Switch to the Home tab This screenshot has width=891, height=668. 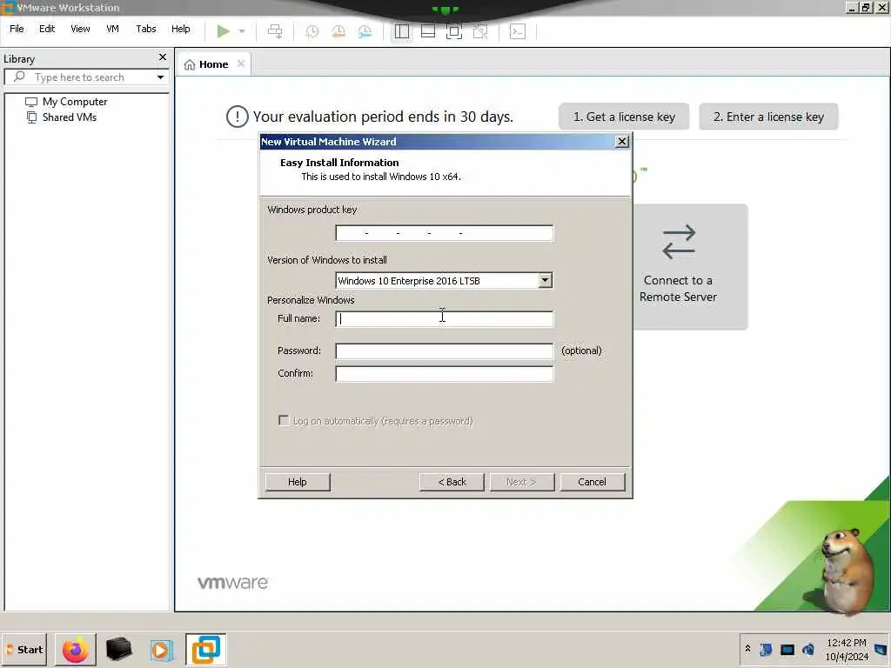pos(213,64)
